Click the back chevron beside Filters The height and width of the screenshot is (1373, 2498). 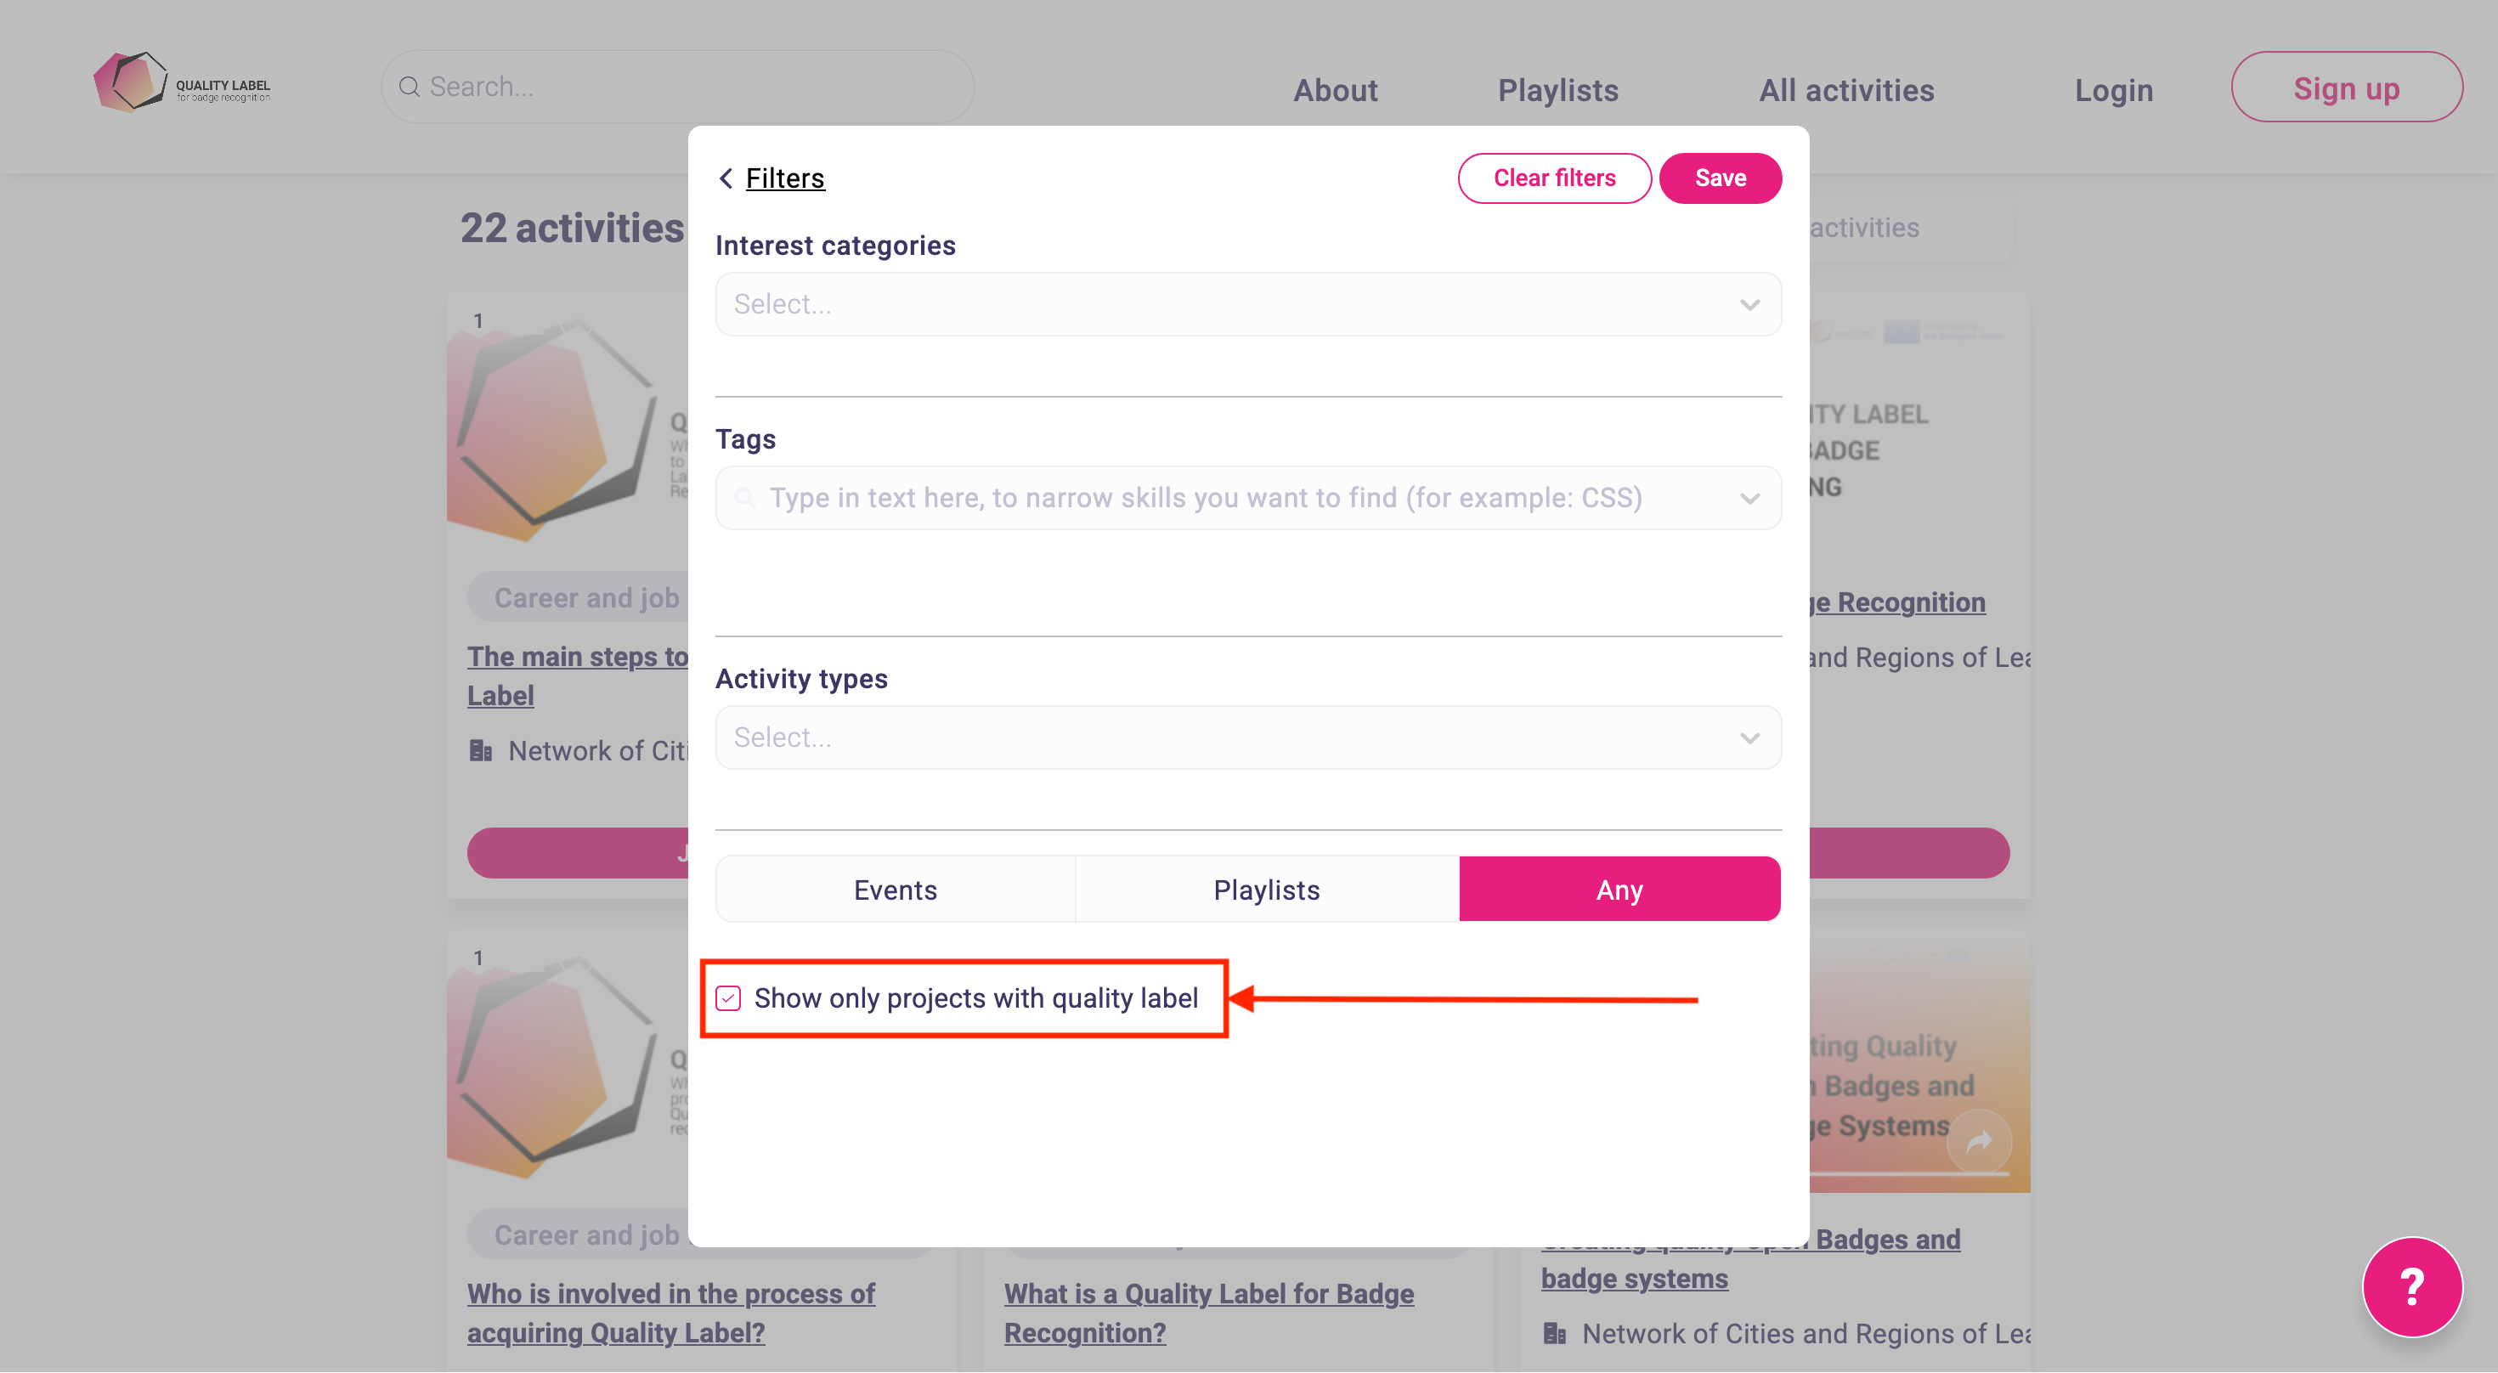point(726,178)
